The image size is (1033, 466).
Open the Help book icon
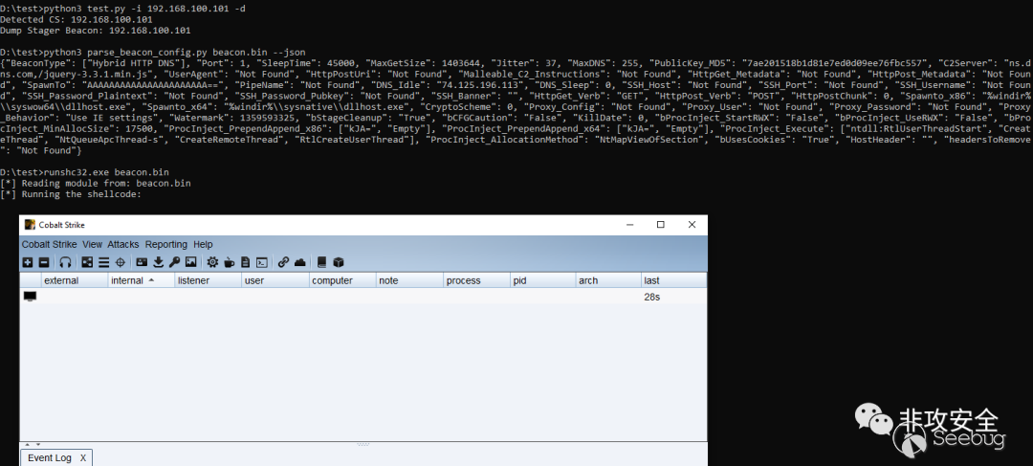pyautogui.click(x=321, y=262)
